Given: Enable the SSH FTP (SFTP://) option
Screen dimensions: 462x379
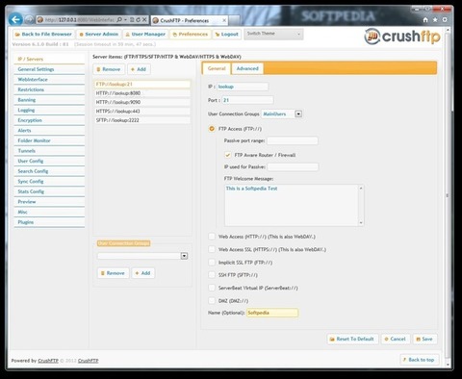Looking at the screenshot, I should point(212,275).
